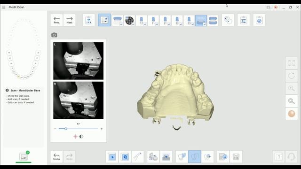Click the red record indicator in title bar
301x169 pixels.
point(276,7)
